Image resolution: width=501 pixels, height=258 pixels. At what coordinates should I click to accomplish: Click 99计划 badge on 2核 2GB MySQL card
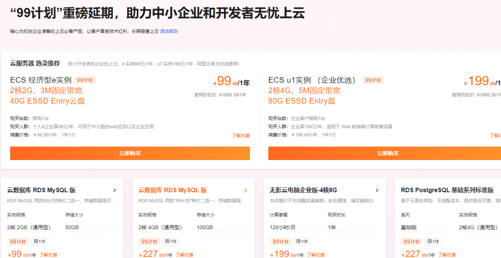pos(18,241)
